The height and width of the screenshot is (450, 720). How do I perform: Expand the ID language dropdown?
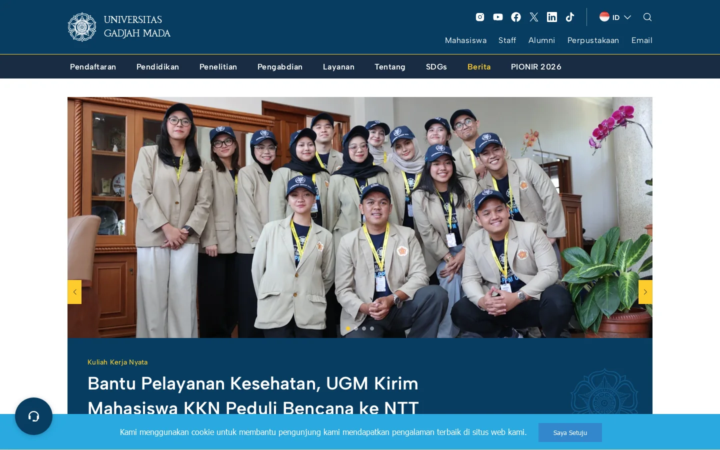[x=615, y=17]
